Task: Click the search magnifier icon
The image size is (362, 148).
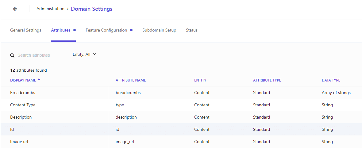Action: [12, 55]
